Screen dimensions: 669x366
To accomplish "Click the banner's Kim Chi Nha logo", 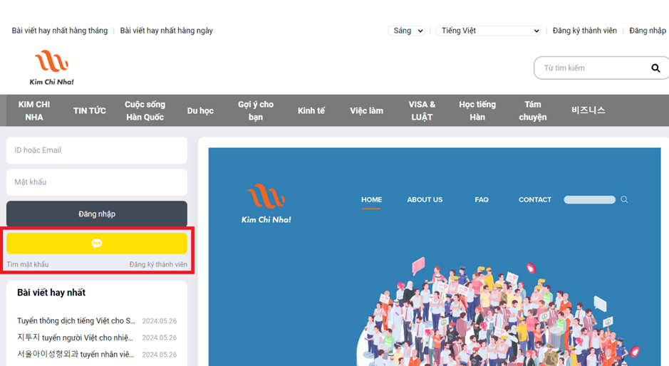I will [266, 204].
